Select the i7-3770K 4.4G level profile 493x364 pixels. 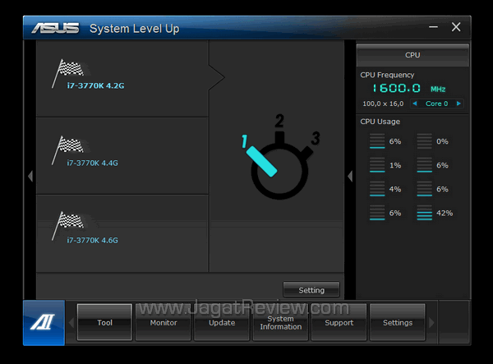[122, 156]
